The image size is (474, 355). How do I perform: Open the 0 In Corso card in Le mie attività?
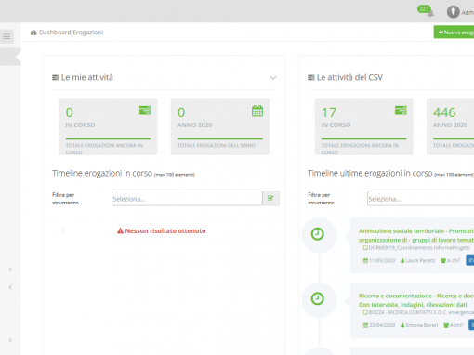pos(108,126)
